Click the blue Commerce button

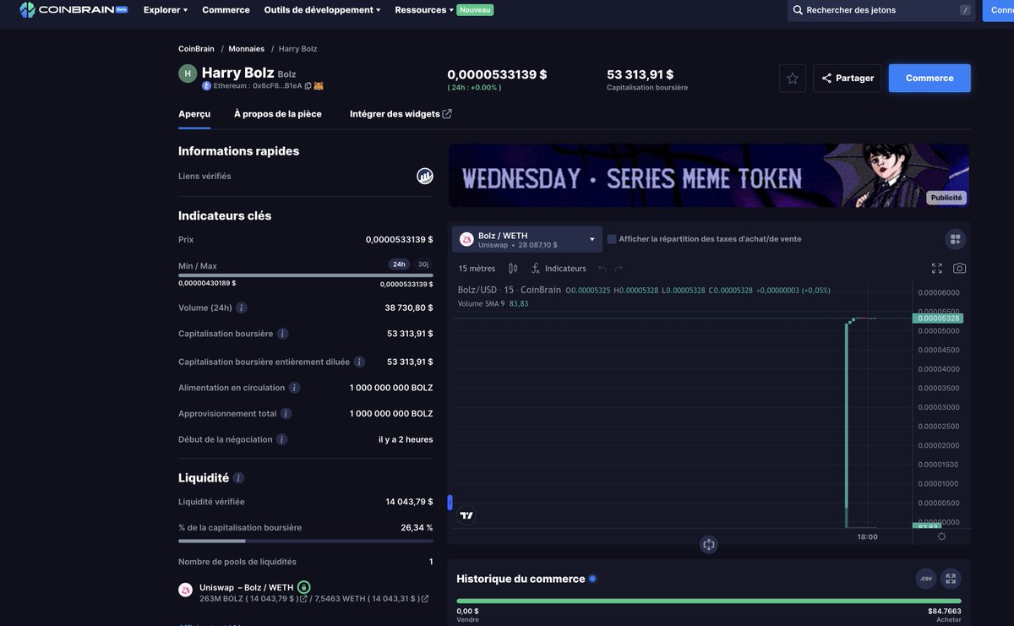929,79
